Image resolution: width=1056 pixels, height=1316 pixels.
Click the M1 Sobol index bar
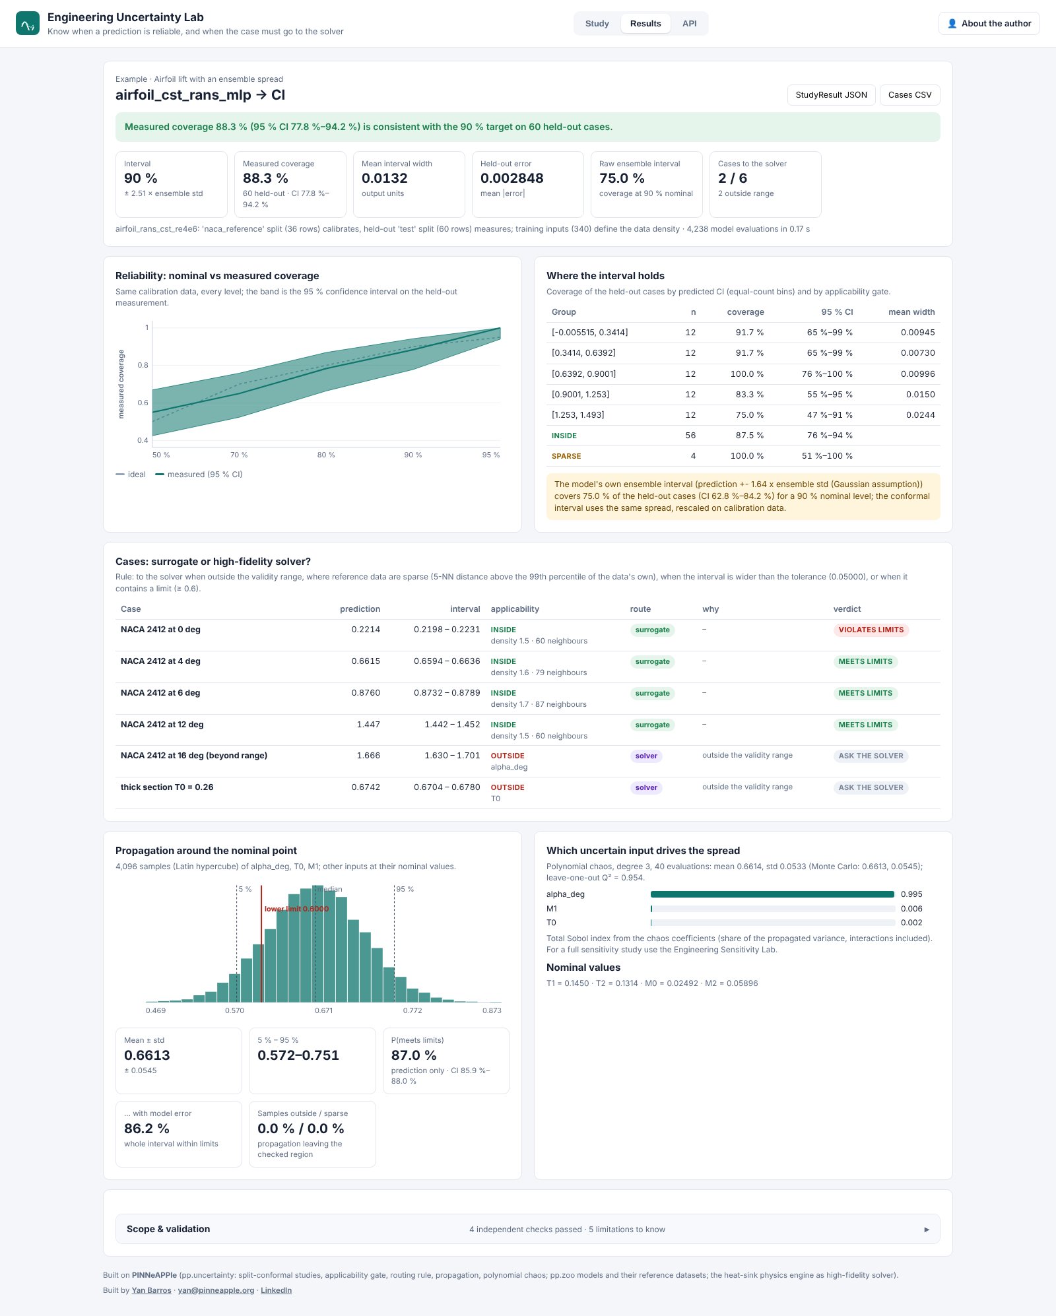click(772, 909)
